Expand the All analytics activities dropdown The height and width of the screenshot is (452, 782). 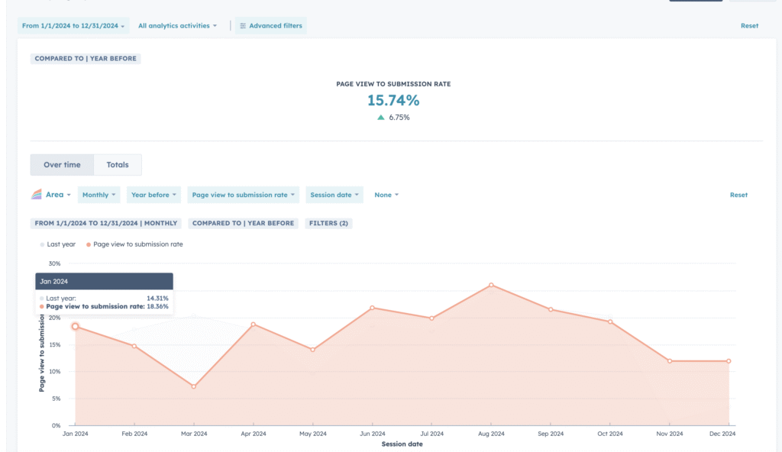coord(177,26)
